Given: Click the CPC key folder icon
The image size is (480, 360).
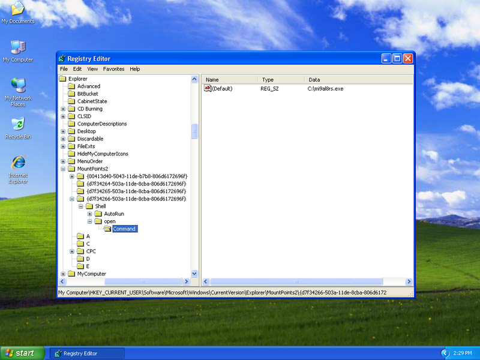Looking at the screenshot, I should (x=80, y=251).
